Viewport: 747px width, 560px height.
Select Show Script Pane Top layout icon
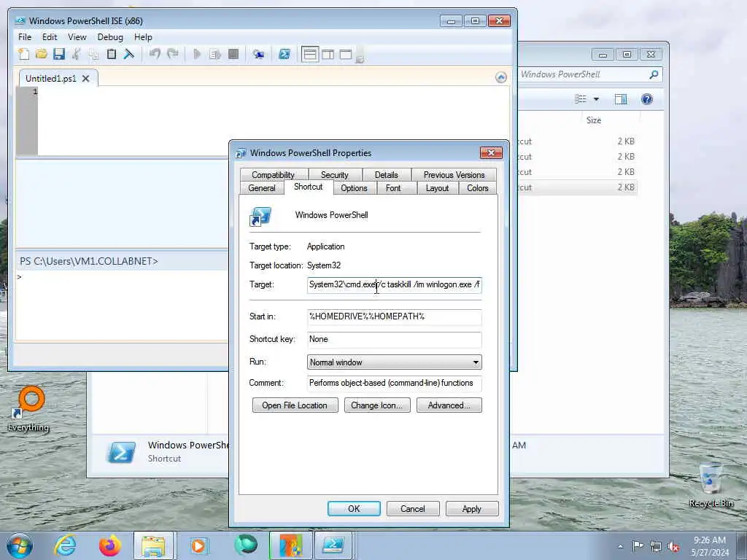coord(310,54)
